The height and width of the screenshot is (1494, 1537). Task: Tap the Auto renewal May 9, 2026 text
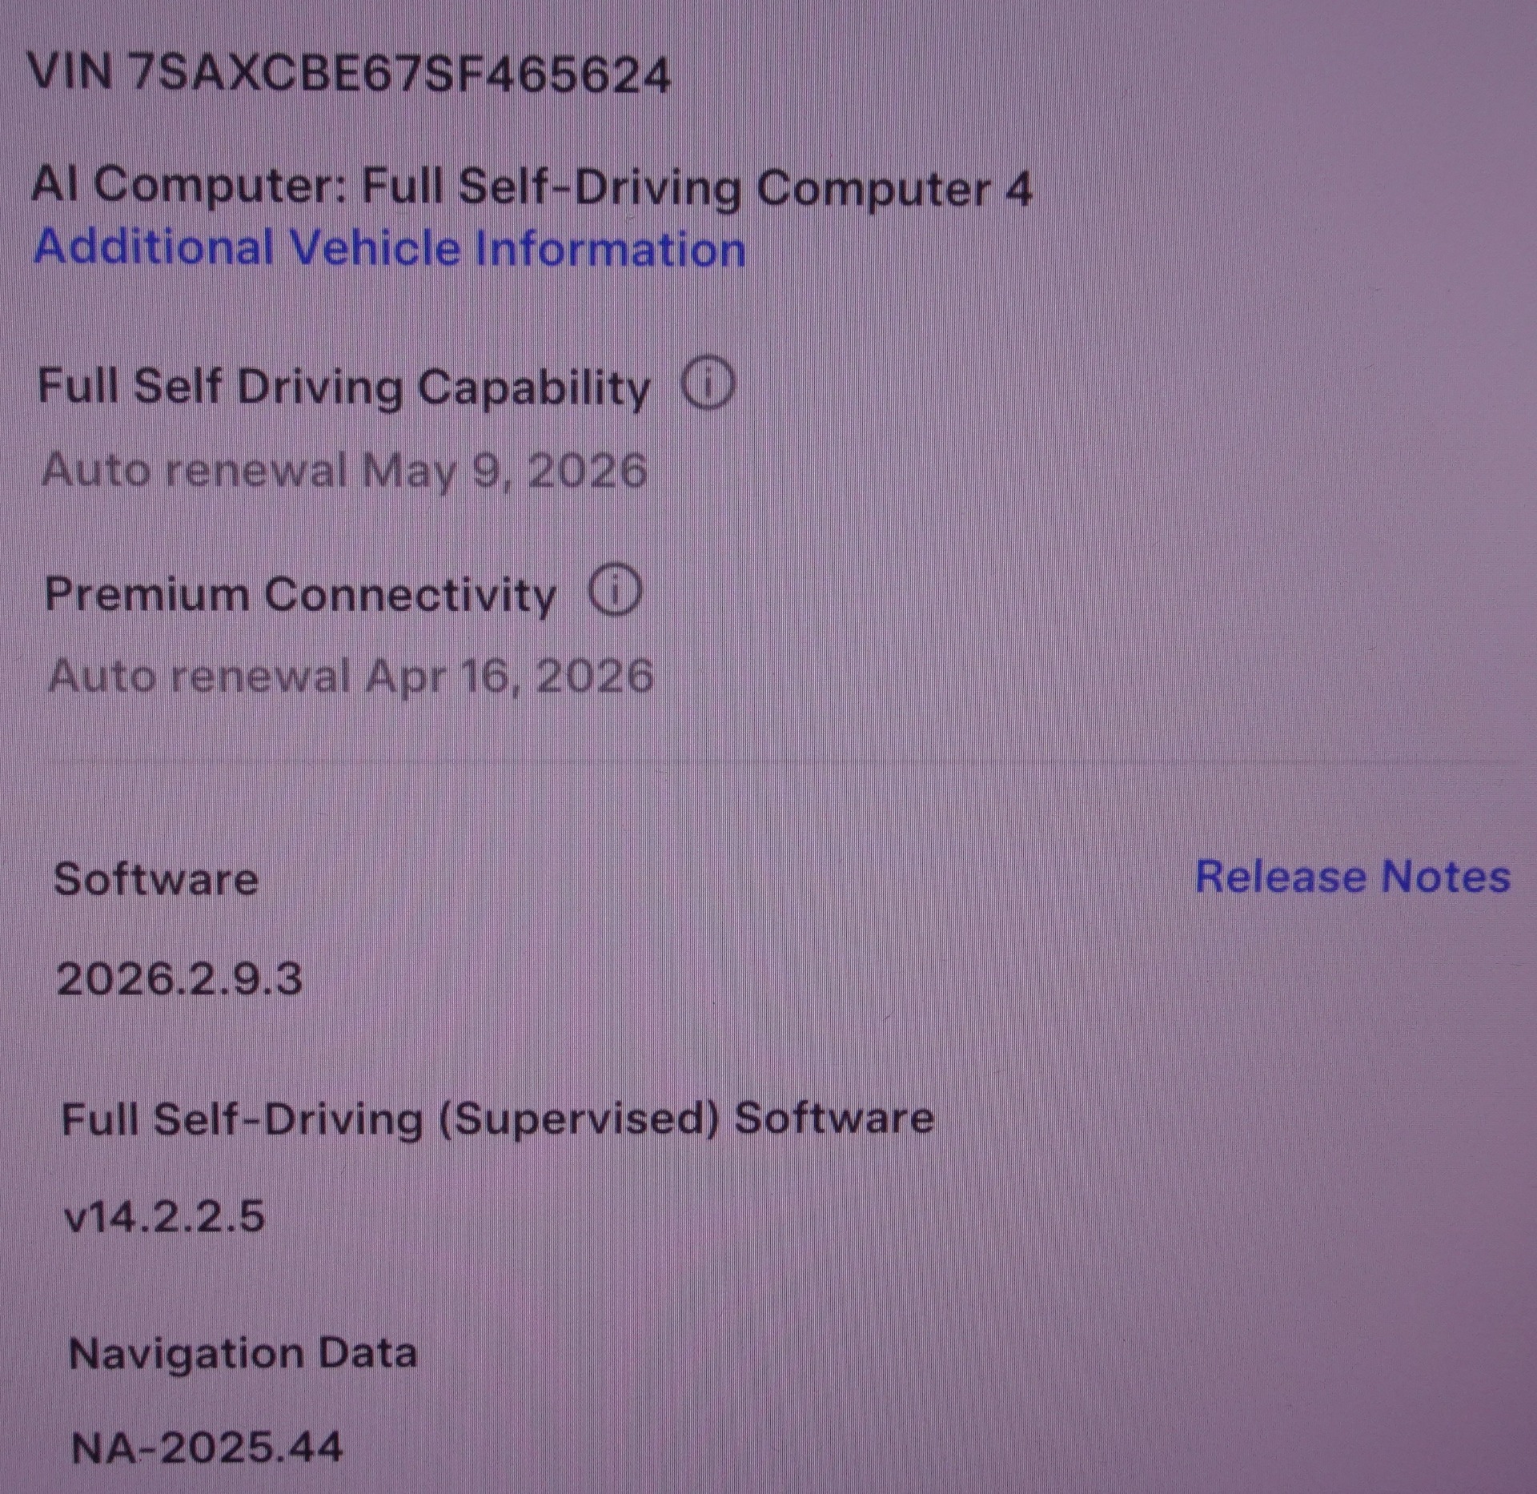344,470
